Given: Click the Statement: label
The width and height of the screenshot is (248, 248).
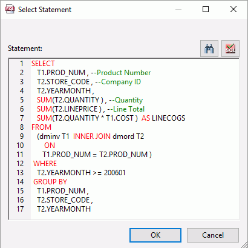Looking at the screenshot, I should point(25,49).
